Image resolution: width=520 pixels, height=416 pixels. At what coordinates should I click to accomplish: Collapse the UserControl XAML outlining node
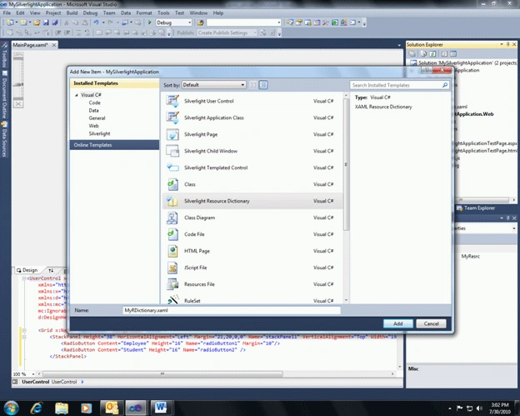coord(24,278)
